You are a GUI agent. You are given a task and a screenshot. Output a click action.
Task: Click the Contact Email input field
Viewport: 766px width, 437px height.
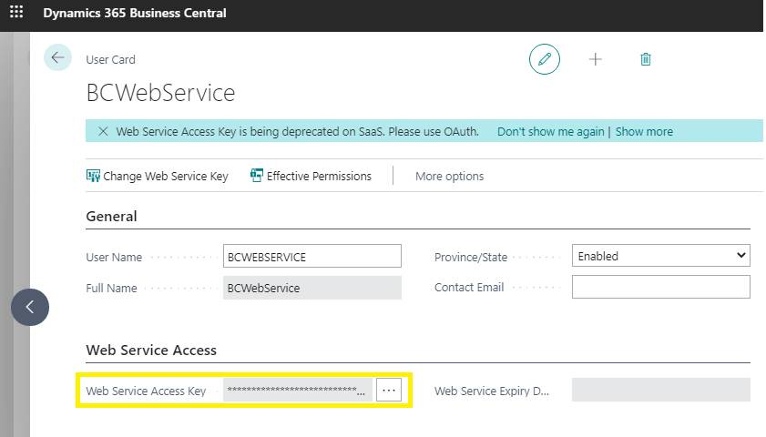point(661,287)
